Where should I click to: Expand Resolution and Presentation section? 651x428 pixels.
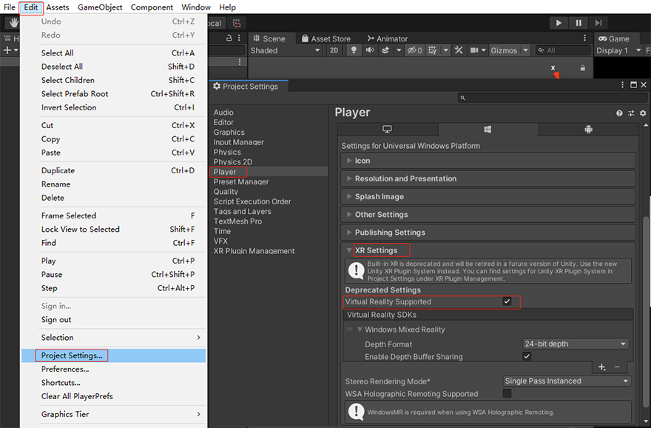point(488,178)
